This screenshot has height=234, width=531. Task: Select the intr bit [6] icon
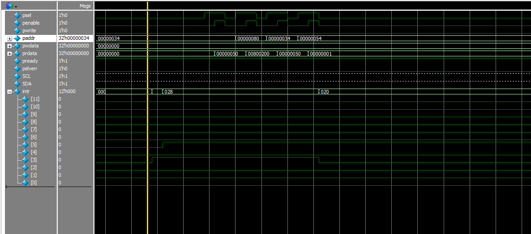[25, 137]
